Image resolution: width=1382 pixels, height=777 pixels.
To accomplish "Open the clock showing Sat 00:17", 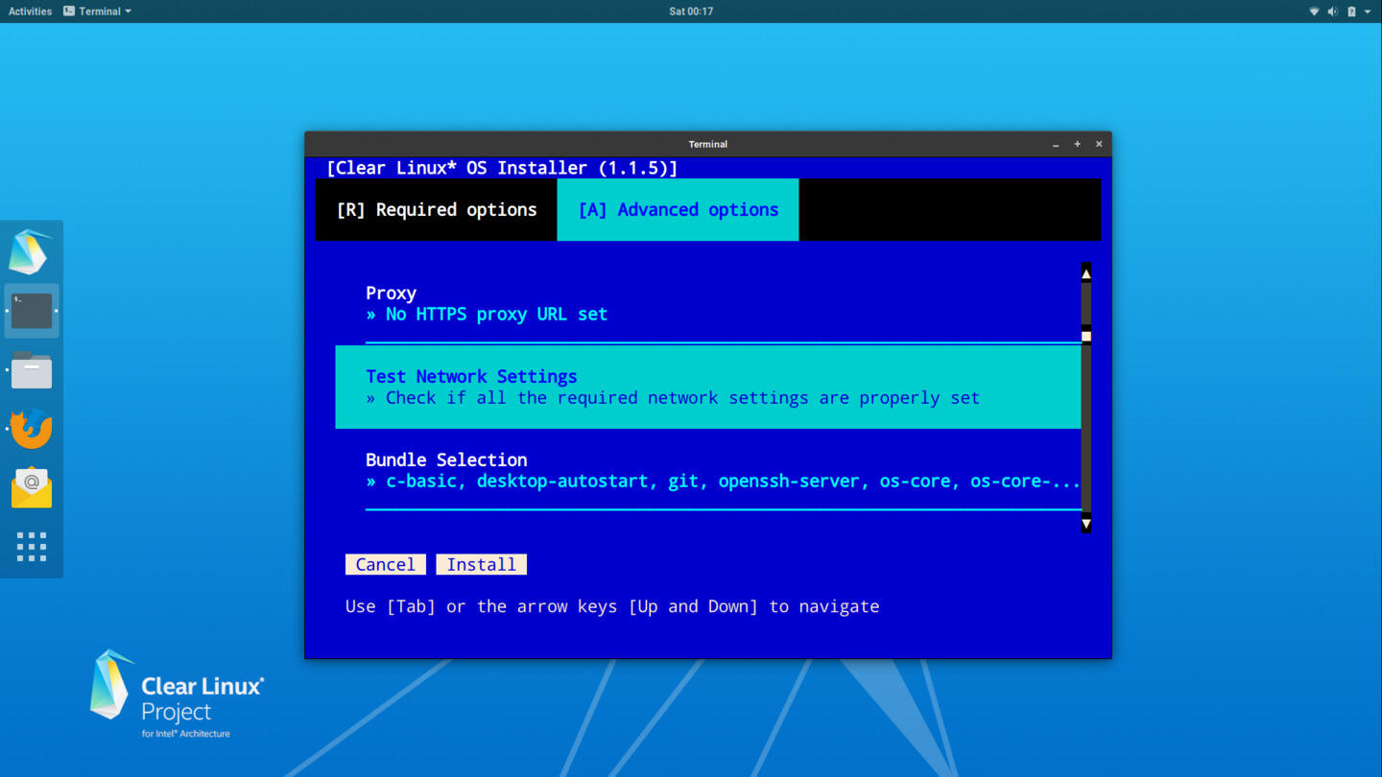I will (691, 12).
